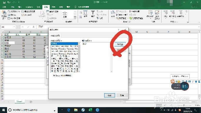This screenshot has height=113, width=201.
Task: Open Microsoft Edge from taskbar
Action: (x=69, y=110)
